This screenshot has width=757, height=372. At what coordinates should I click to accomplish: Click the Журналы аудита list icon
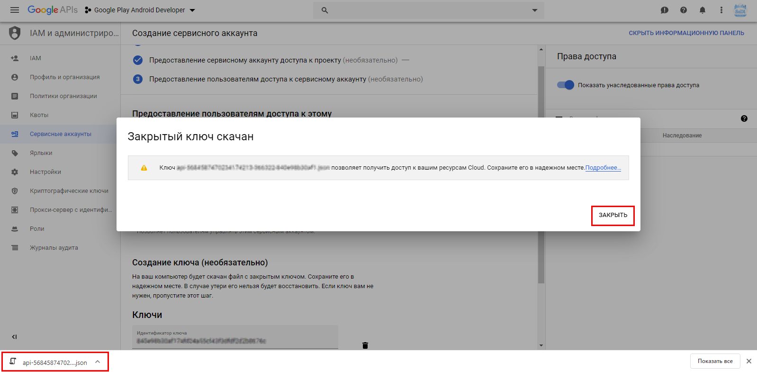(x=15, y=248)
